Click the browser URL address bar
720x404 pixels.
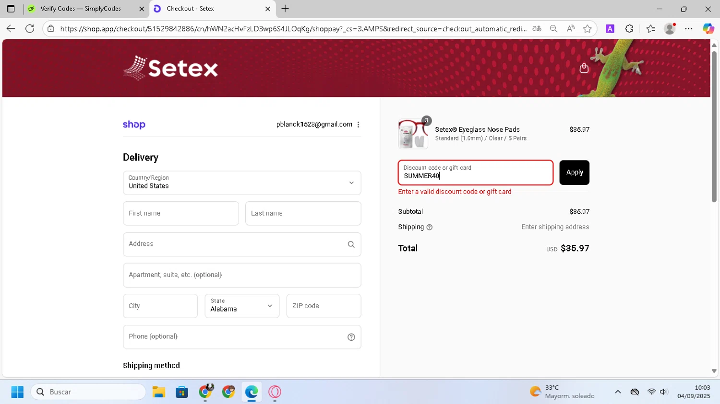tap(293, 29)
